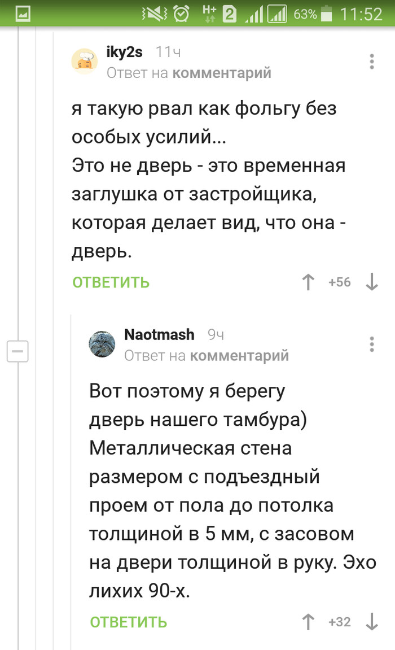Screen dimensions: 395x650
Task: Tap the SIM 2 indicator icon
Action: [x=230, y=14]
